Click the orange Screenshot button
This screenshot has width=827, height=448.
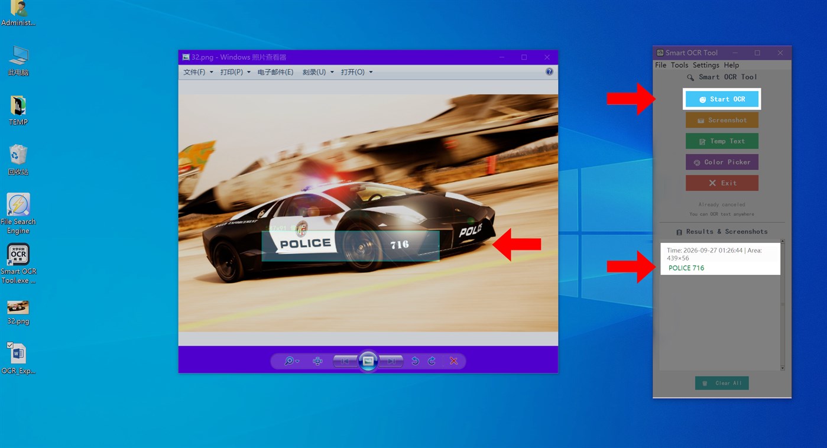[722, 120]
